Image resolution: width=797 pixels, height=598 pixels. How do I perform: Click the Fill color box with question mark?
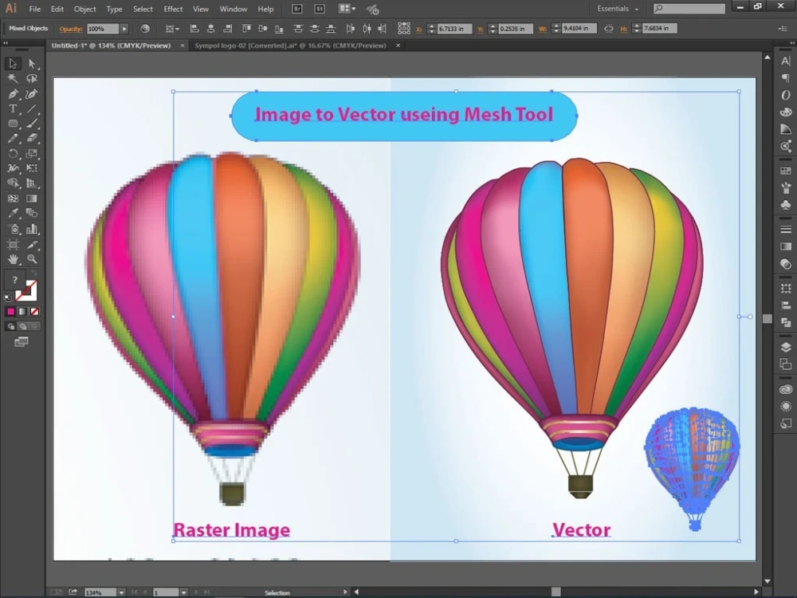coord(14,280)
